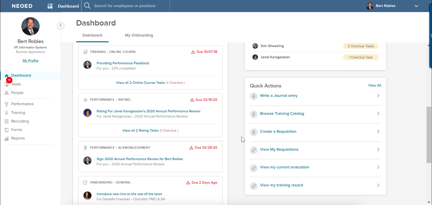Click warning triangle next to Due 2 Days Ago
Viewport: 432px width, 205px height.
click(188, 183)
